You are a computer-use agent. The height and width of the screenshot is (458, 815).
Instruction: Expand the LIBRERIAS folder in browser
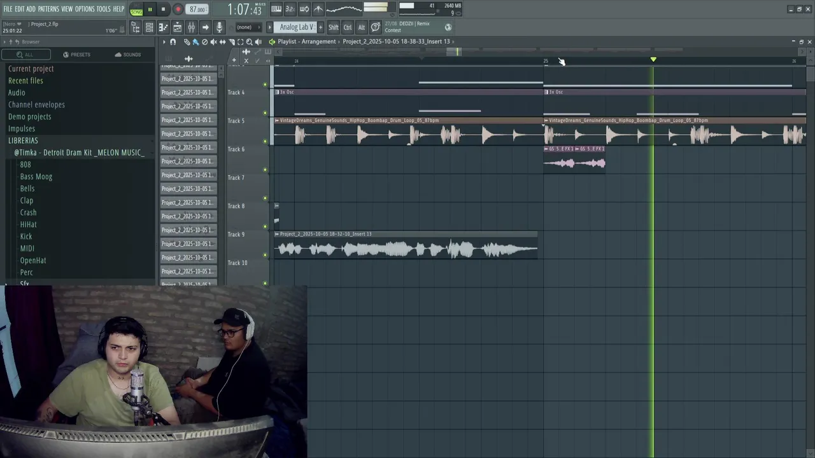[23, 141]
